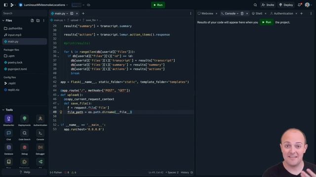Run the project with top Run button
316x177 pixels.
click(x=158, y=5)
